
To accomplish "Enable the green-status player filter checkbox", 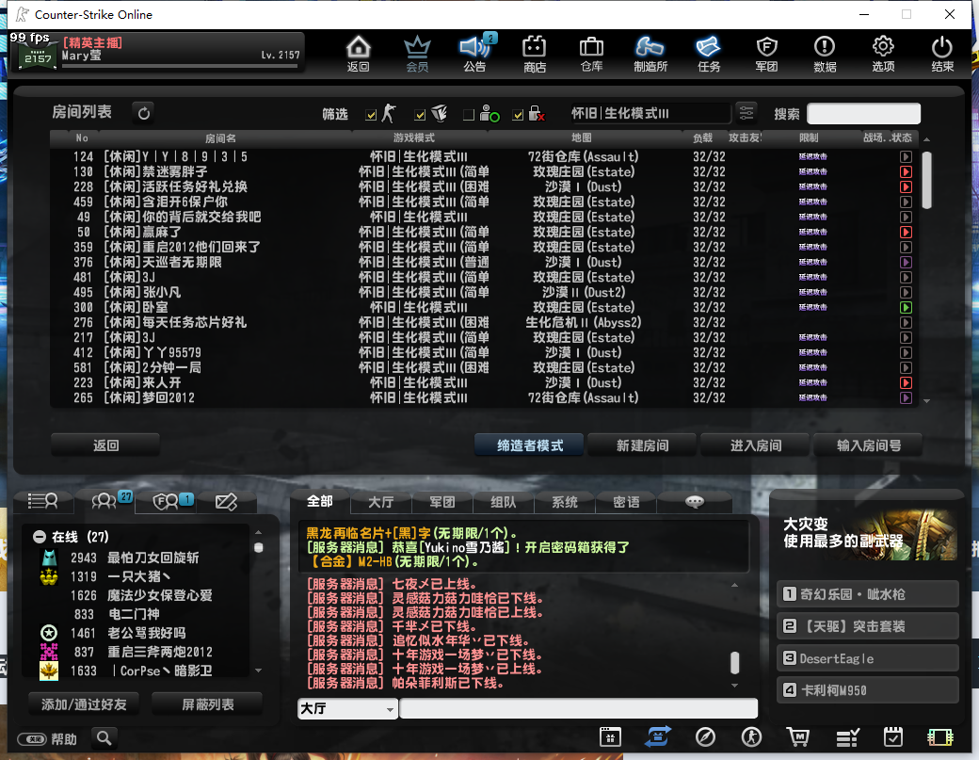I will click(x=469, y=115).
